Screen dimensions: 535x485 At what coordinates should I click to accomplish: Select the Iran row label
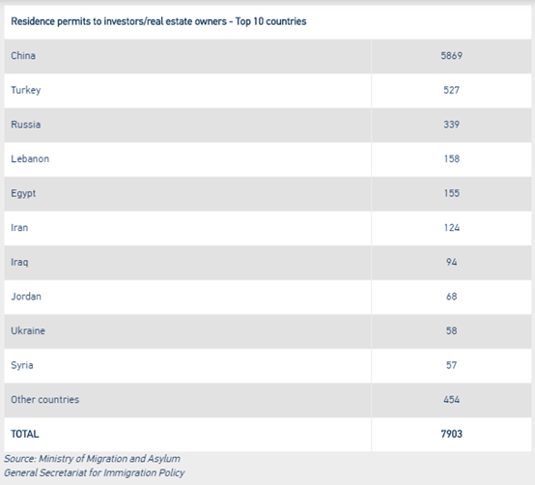(x=19, y=228)
